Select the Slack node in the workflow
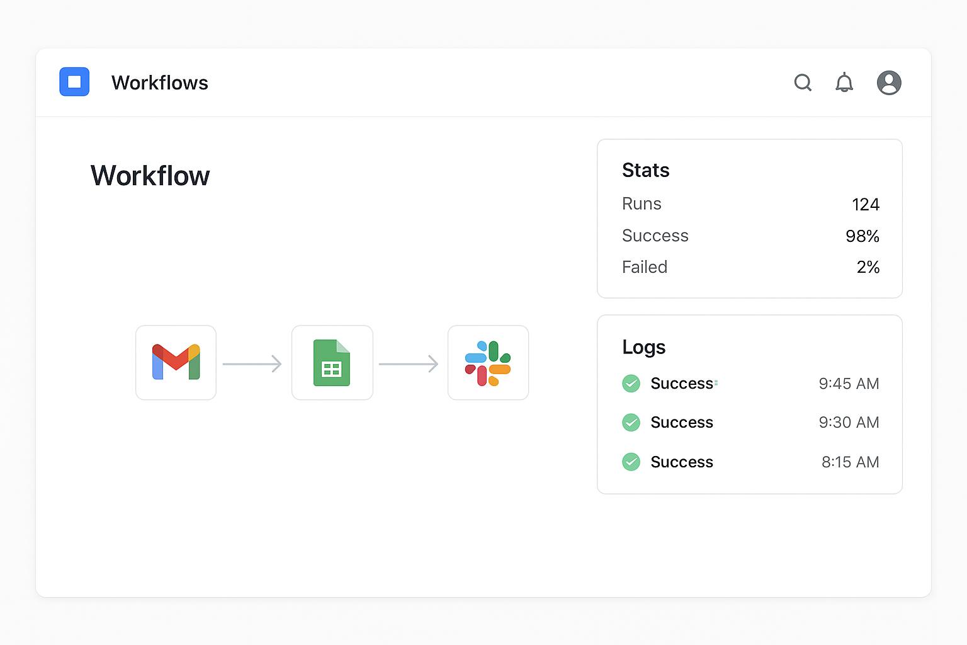 click(x=488, y=363)
